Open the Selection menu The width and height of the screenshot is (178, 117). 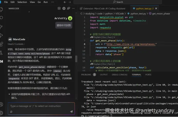pos(22,2)
